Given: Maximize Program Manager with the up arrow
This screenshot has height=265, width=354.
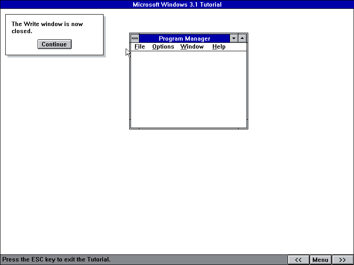Looking at the screenshot, I should click(242, 38).
